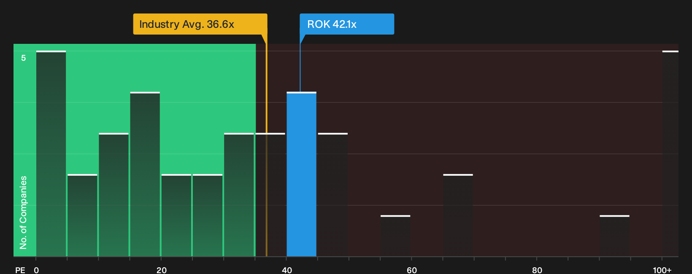Viewport: 692px width, 274px height.
Task: Click the x-axis label 0
Action: click(x=36, y=270)
